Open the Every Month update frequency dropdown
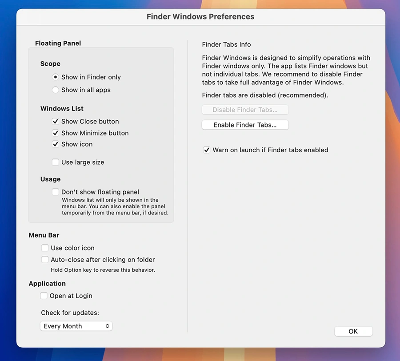This screenshot has width=400, height=361. pos(76,326)
